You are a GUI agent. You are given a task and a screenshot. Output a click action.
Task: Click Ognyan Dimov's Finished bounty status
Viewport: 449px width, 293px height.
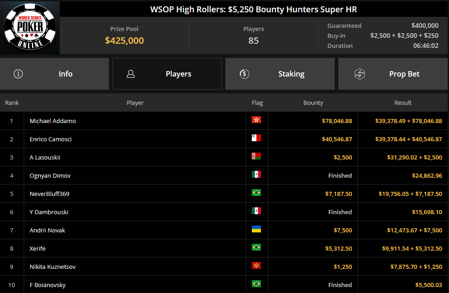(340, 175)
